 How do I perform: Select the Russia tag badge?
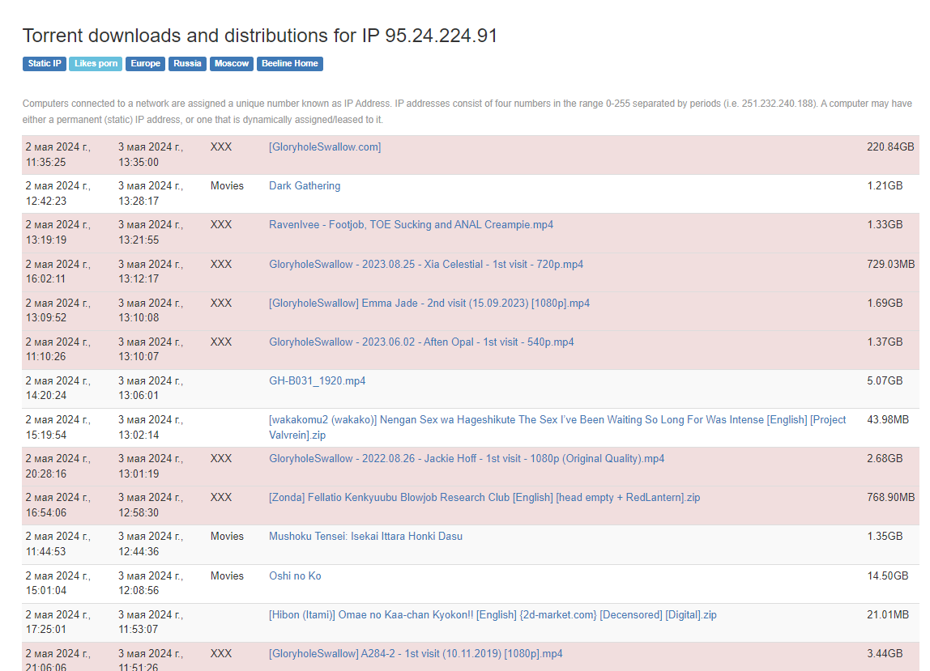[x=187, y=63]
